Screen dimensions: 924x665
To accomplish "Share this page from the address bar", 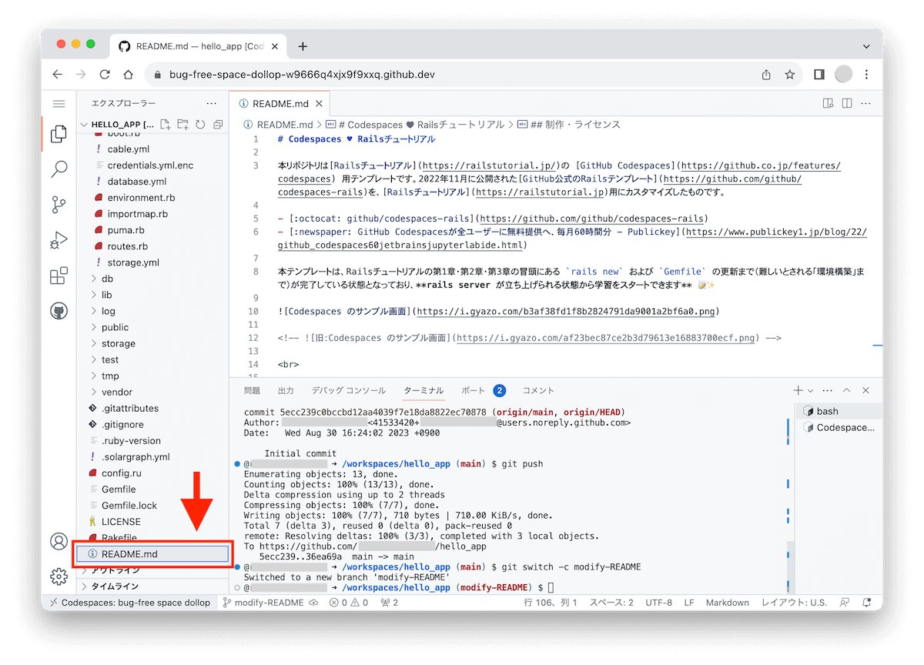I will click(x=766, y=75).
